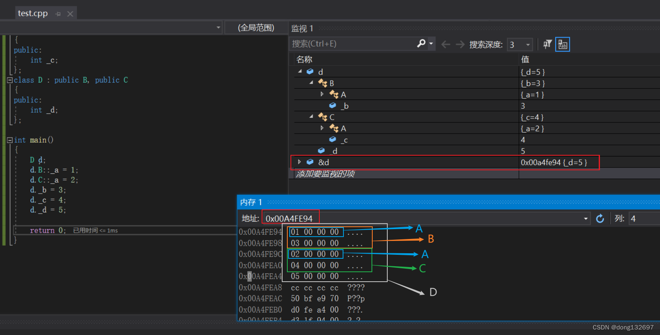Select value {_a=2} in watch list
Screen dimensions: 660x335
click(x=532, y=128)
